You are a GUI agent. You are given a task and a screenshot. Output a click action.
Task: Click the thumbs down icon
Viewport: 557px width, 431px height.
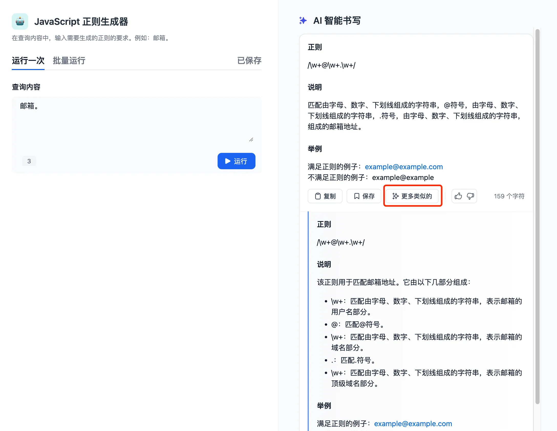[x=470, y=196]
